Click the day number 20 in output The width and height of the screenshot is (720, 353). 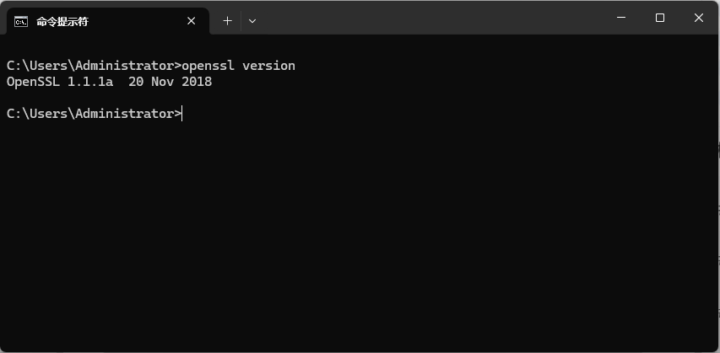pos(136,82)
